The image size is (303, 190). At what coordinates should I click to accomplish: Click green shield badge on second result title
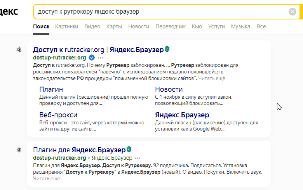[x=129, y=150]
